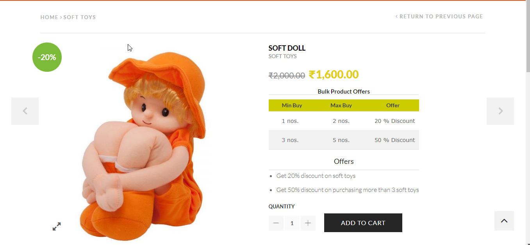Click the Min Buy column header
530x245 pixels.
coord(292,105)
